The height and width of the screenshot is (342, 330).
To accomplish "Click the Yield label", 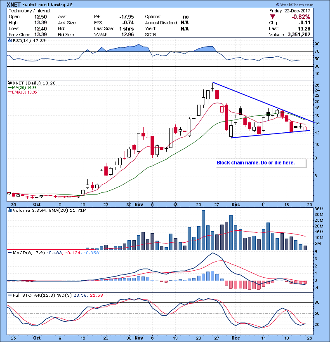I will pyautogui.click(x=151, y=28).
